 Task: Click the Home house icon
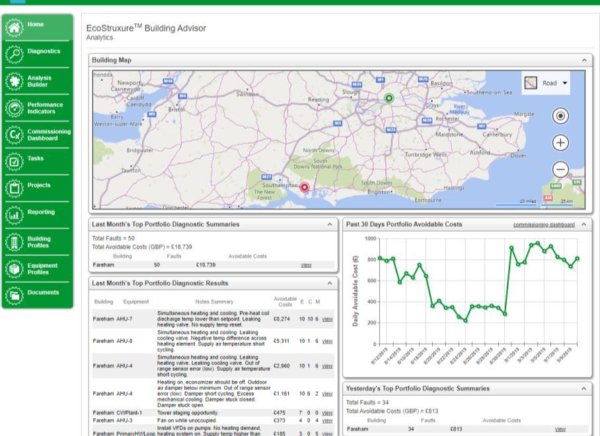(x=14, y=28)
